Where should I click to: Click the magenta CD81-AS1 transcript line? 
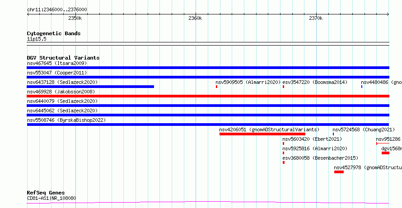208,203
